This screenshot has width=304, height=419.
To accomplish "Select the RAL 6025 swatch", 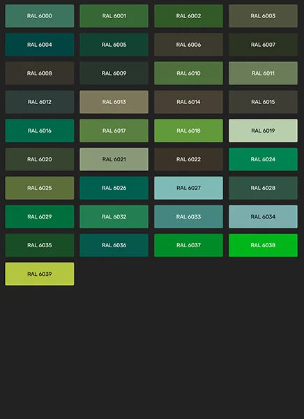I will pyautogui.click(x=40, y=188).
